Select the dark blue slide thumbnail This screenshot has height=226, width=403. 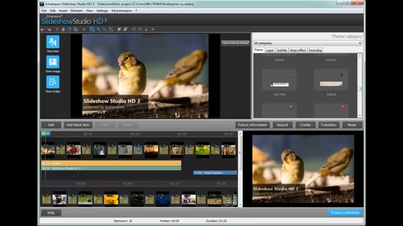click(x=162, y=199)
